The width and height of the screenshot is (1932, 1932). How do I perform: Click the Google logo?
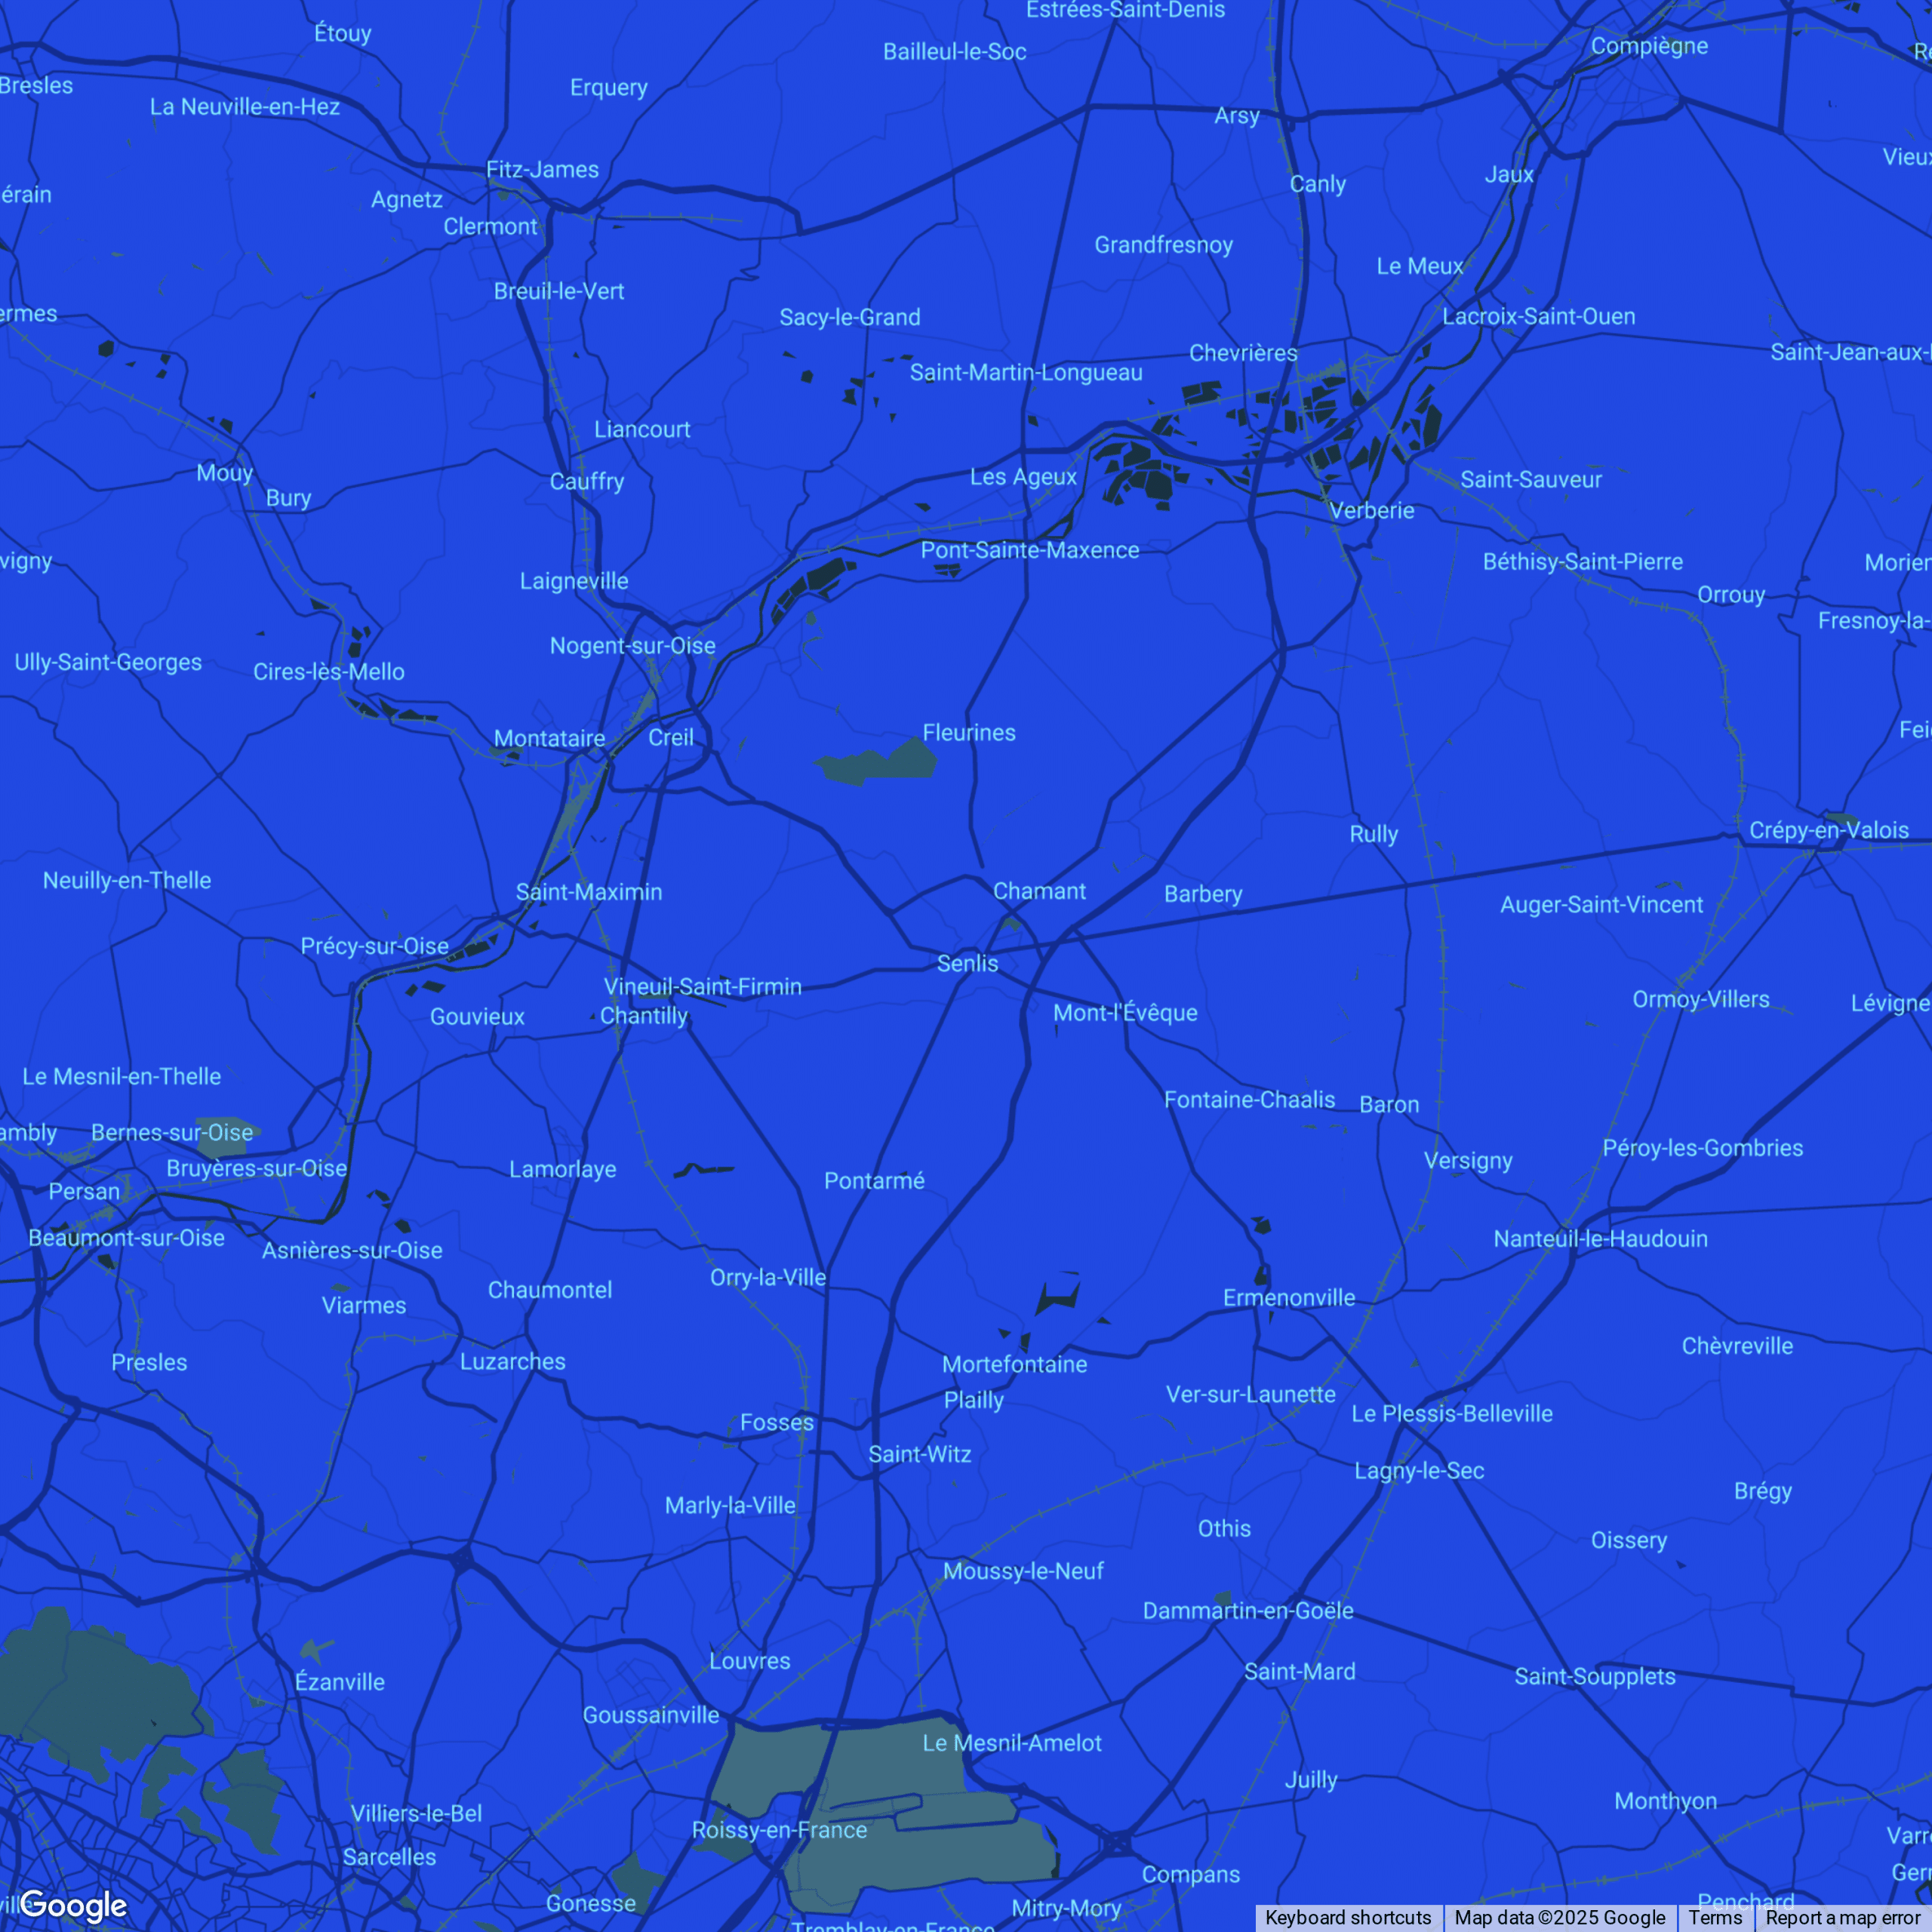pyautogui.click(x=73, y=1906)
